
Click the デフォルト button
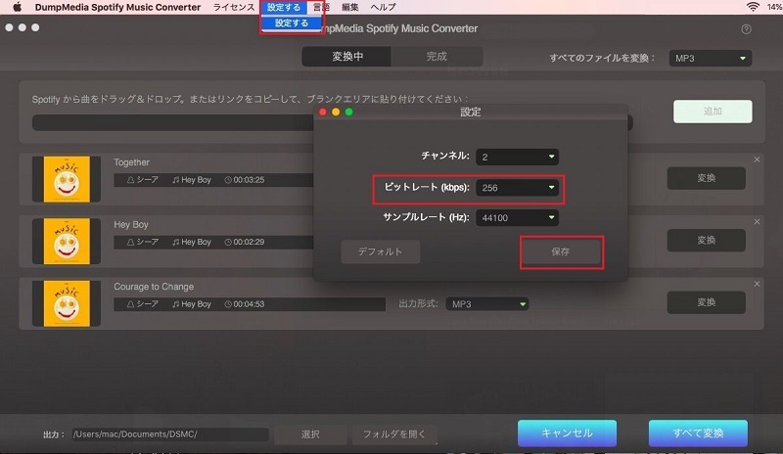coord(380,251)
